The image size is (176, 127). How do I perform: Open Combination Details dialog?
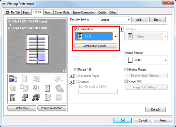tap(96, 46)
